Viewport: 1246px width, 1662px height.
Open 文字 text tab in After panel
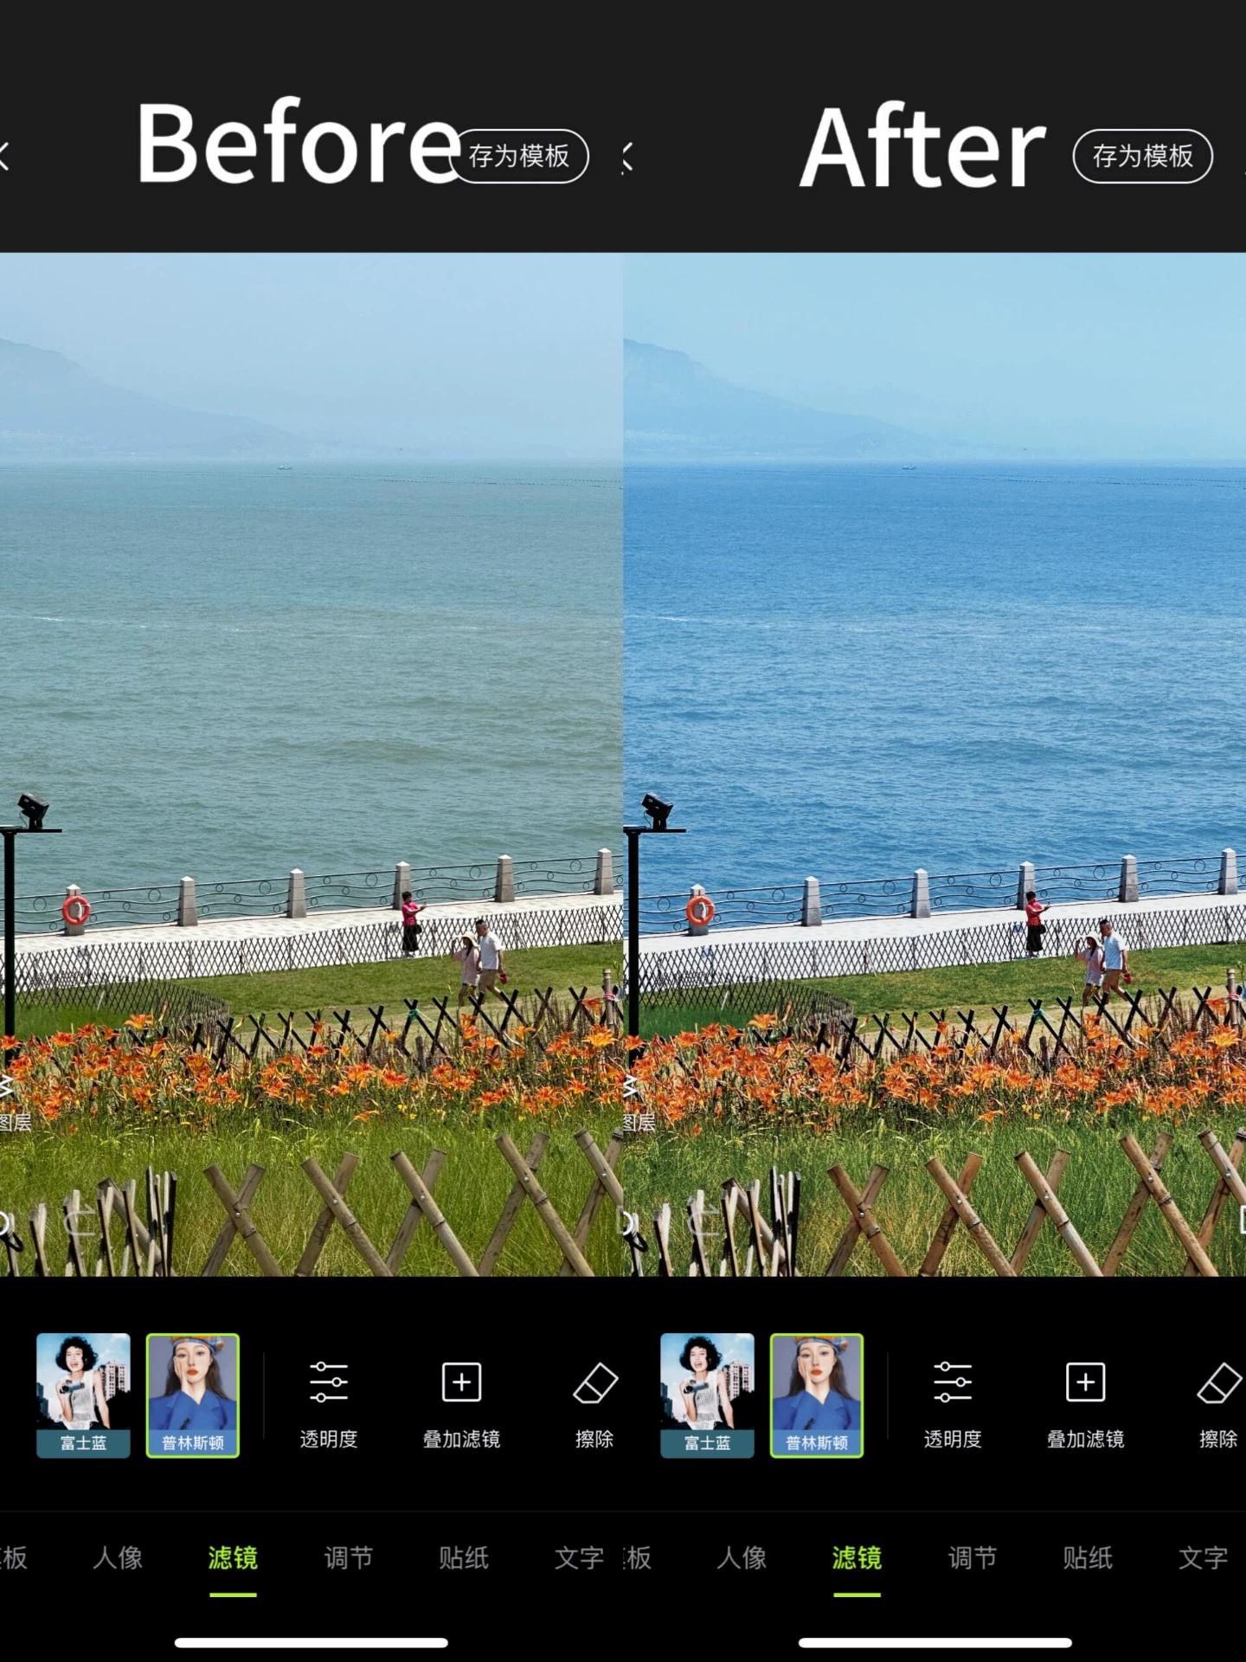pyautogui.click(x=1203, y=1558)
